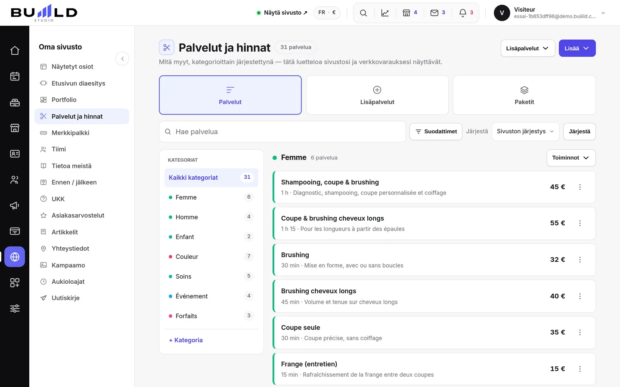Viewport: 620px width, 387px height.
Task: Open Merkkipalkki in the sidebar
Action: pyautogui.click(x=82, y=133)
